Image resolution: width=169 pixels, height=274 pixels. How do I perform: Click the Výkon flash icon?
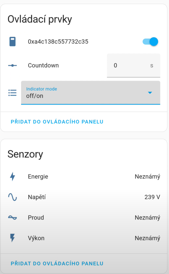tap(12, 238)
